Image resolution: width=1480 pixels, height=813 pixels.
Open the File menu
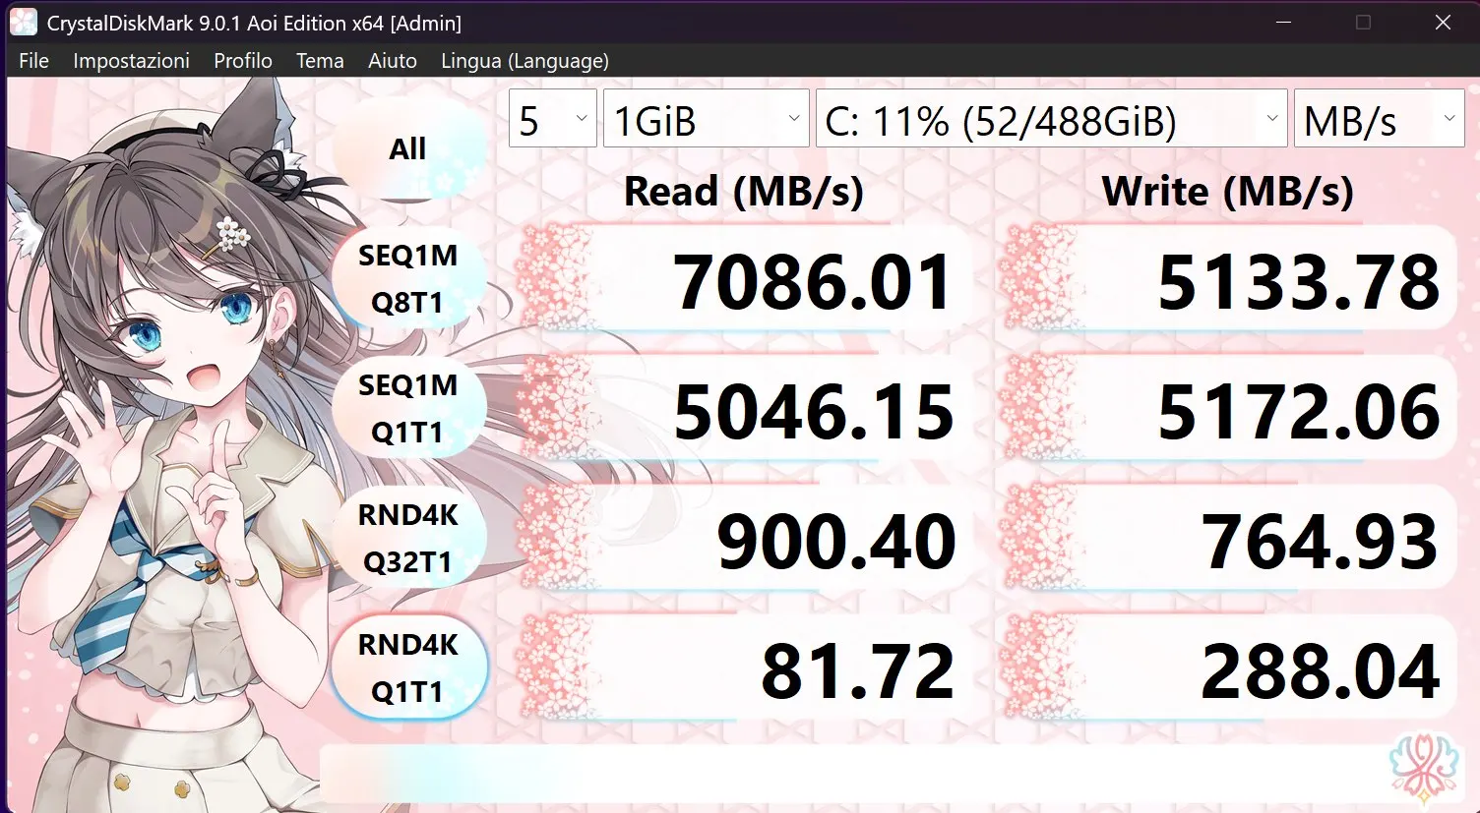pos(33,61)
